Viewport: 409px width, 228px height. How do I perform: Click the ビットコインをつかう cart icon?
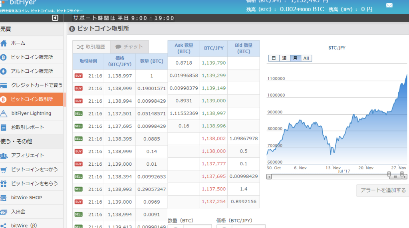[x=3, y=170]
